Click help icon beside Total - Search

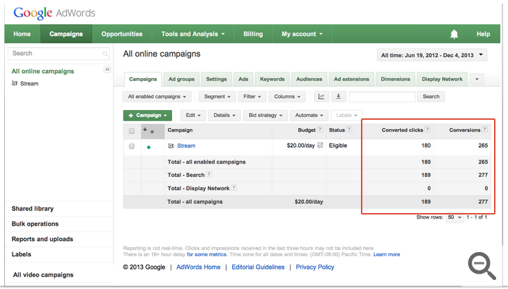click(x=209, y=174)
